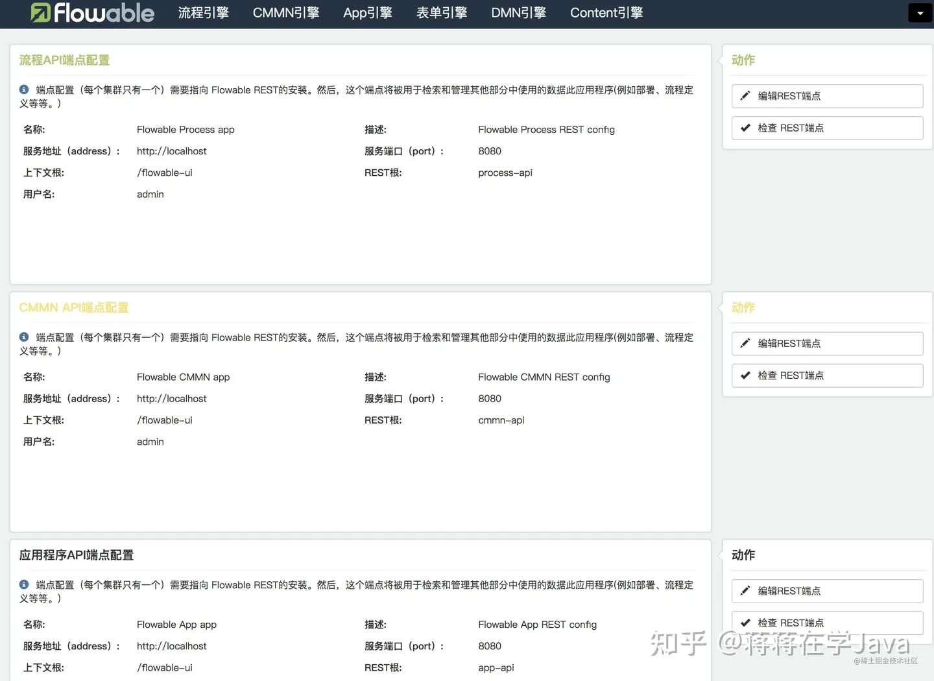Screen dimensions: 934x681
Task: Click the checkmark icon in 应用程序API 检查 REST端点 button
Action: point(745,623)
